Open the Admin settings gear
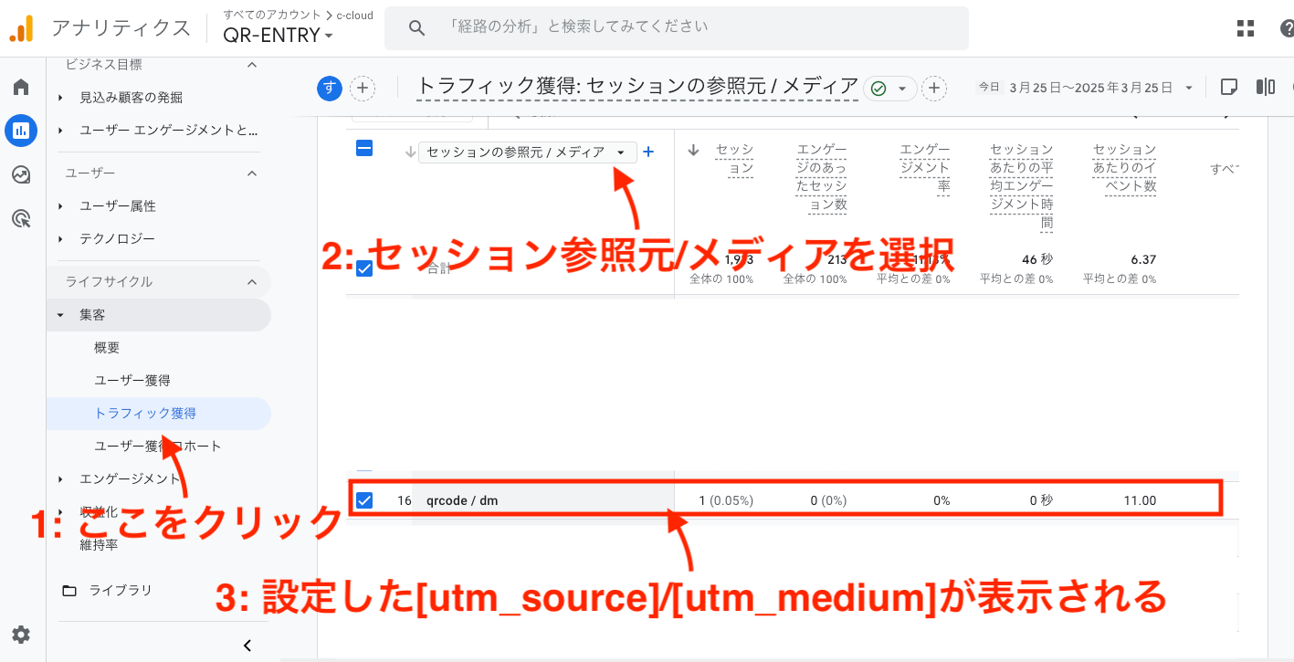 pyautogui.click(x=21, y=635)
